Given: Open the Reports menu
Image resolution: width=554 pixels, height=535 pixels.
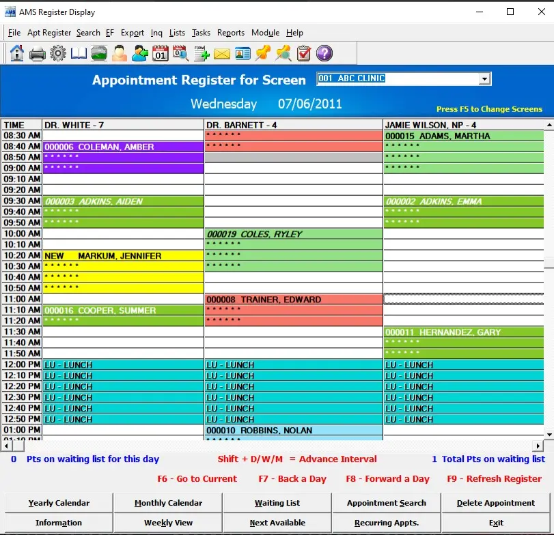Looking at the screenshot, I should click(230, 33).
